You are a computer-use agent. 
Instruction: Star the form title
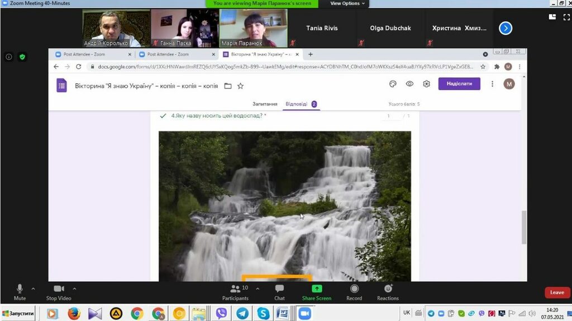coord(240,86)
